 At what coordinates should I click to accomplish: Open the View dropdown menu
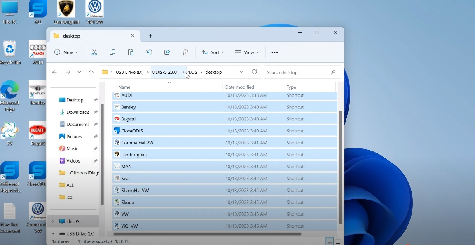point(247,52)
